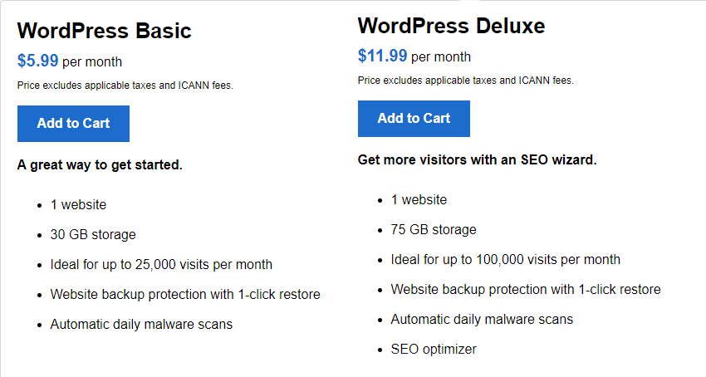The height and width of the screenshot is (377, 706).
Task: Click the 100,000 visits per month item
Action: point(506,259)
